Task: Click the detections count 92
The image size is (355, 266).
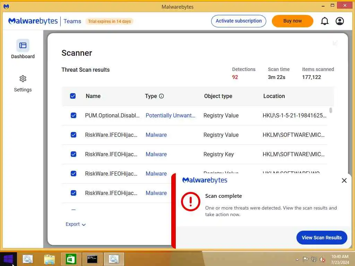Action: coord(235,77)
